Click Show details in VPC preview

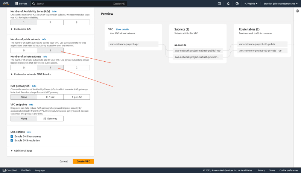pyautogui.click(x=122, y=29)
